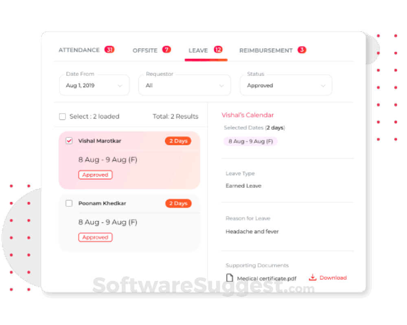Click the Medical certificate file icon
This screenshot has width=407, height=325.
click(230, 278)
